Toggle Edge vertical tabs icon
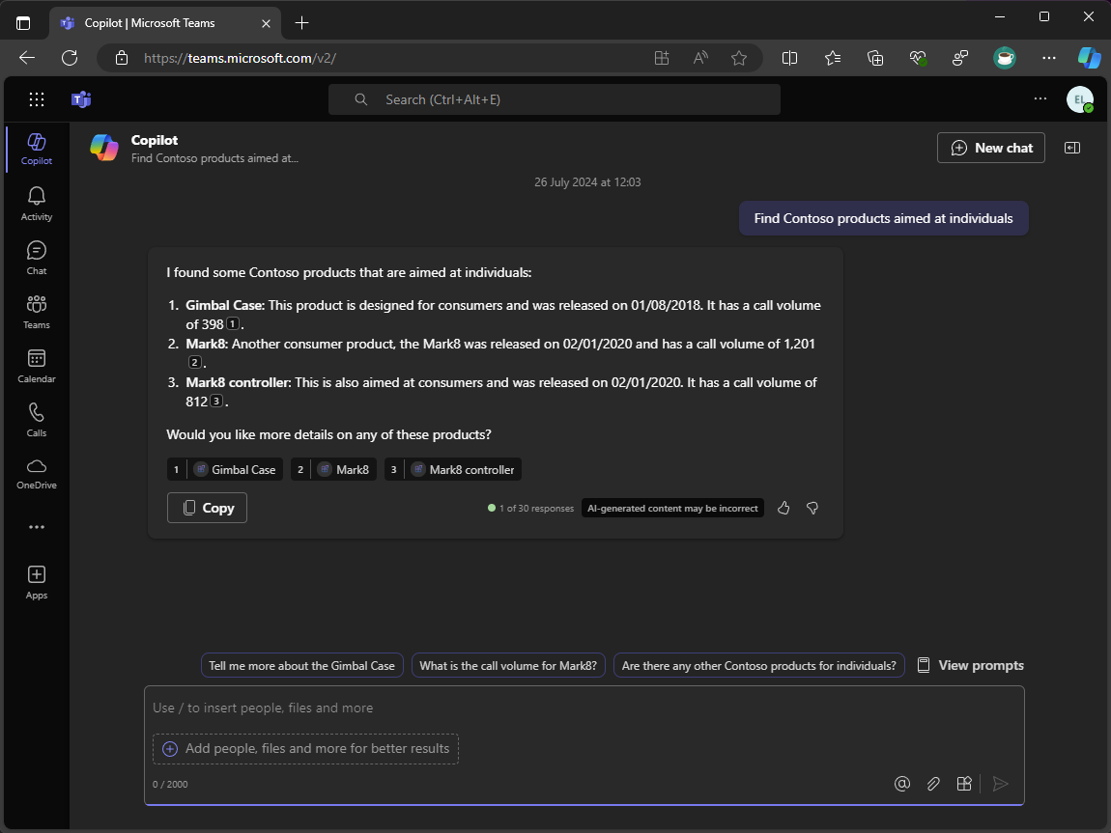This screenshot has height=833, width=1111. (x=23, y=23)
